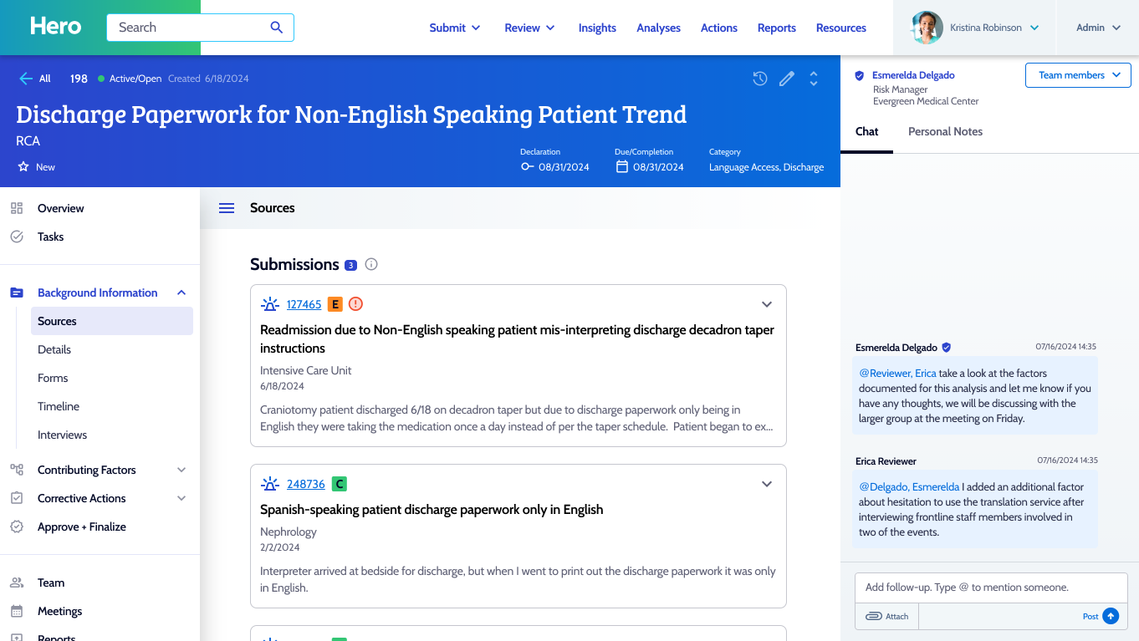Expand submission 248736 card chevron
The height and width of the screenshot is (641, 1139).
[x=766, y=484]
